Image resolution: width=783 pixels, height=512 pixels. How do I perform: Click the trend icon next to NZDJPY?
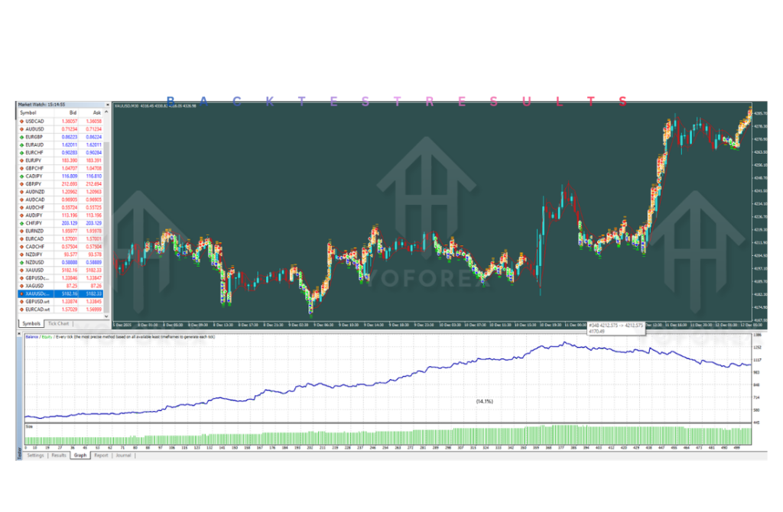23,255
